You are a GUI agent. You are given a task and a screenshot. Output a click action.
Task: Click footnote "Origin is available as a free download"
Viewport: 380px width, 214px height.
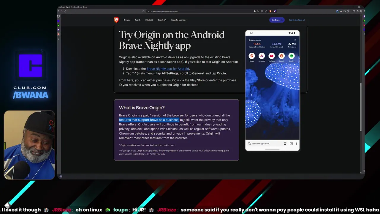pyautogui.click(x=147, y=145)
